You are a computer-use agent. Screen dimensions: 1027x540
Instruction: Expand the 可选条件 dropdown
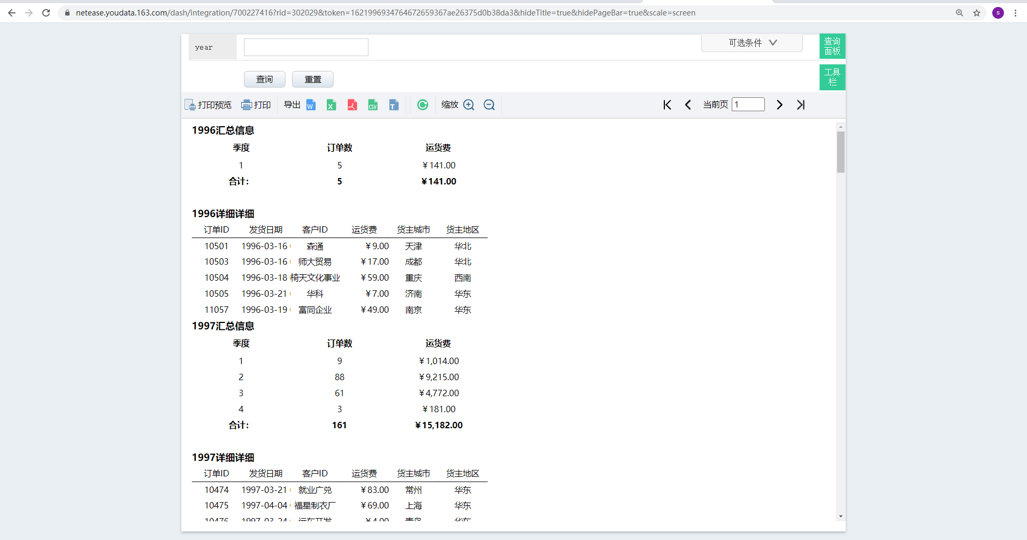(x=752, y=43)
